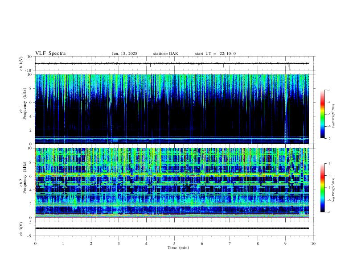Click the "-5" tick on ch.3(V) axis

click(x=30, y=236)
